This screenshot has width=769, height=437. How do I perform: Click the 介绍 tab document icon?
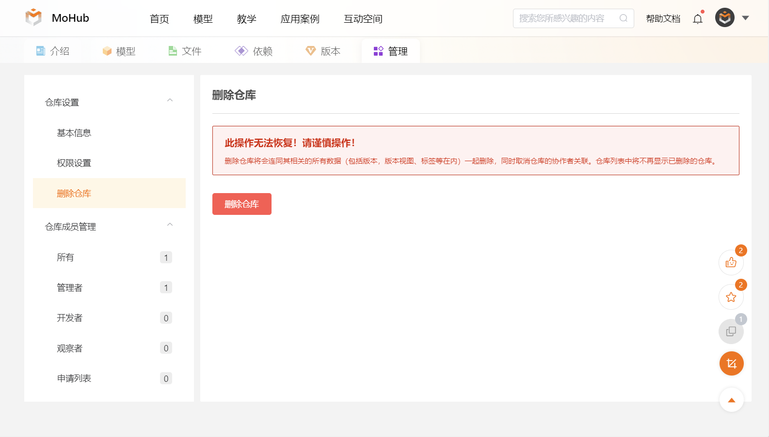(41, 51)
